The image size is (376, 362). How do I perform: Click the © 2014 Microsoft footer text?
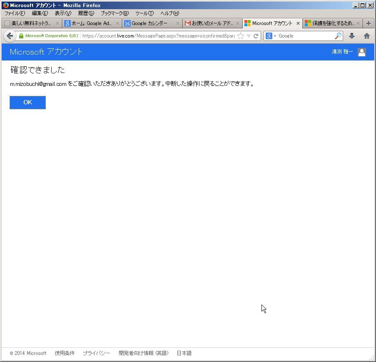tap(28, 353)
